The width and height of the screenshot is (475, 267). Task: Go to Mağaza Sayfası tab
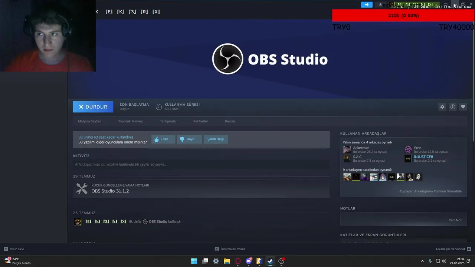click(89, 121)
